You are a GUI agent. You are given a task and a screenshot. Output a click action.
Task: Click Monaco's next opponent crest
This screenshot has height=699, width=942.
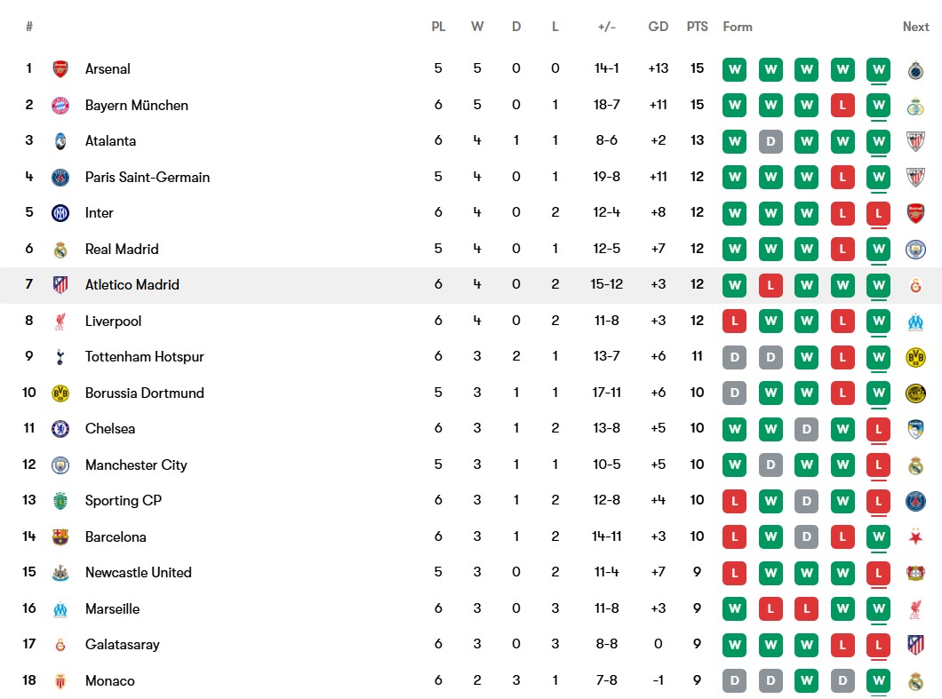915,681
